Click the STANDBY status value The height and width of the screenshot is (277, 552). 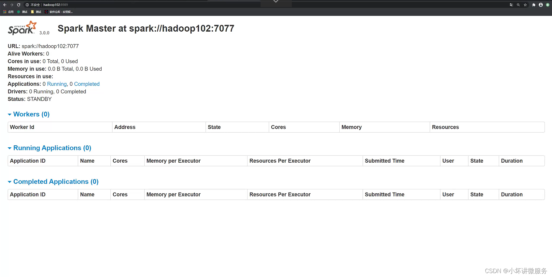(39, 99)
